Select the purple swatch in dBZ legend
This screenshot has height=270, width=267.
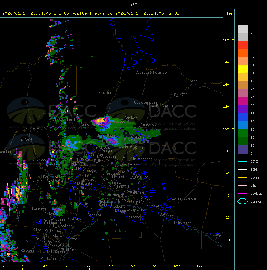243,109
